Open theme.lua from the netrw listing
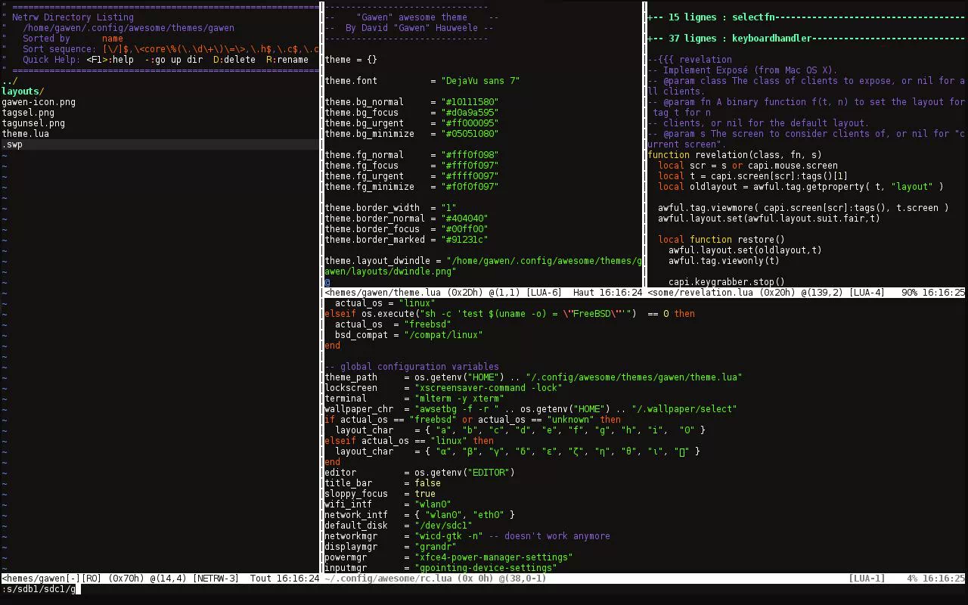The image size is (968, 605). tap(25, 134)
